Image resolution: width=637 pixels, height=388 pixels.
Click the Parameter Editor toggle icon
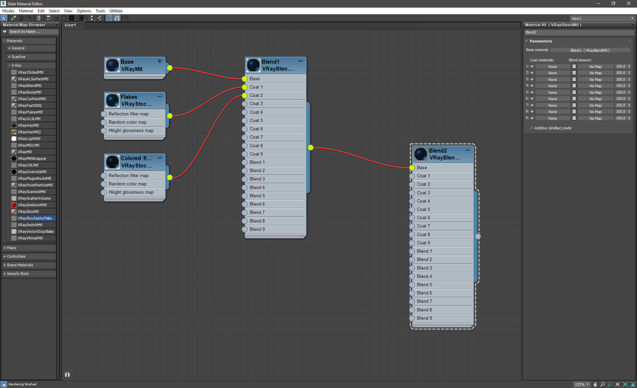click(x=117, y=18)
